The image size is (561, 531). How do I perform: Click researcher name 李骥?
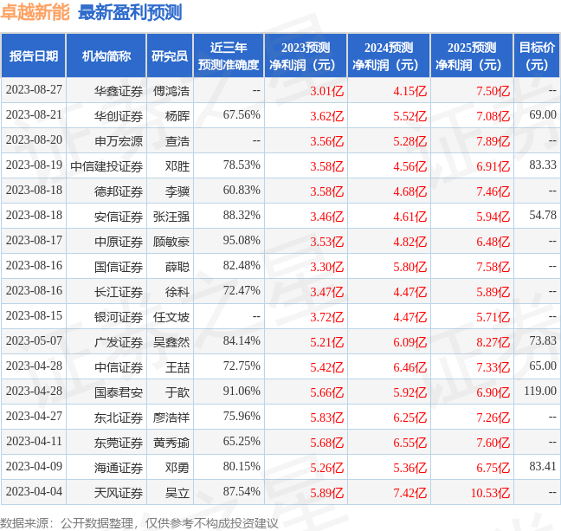tap(177, 191)
